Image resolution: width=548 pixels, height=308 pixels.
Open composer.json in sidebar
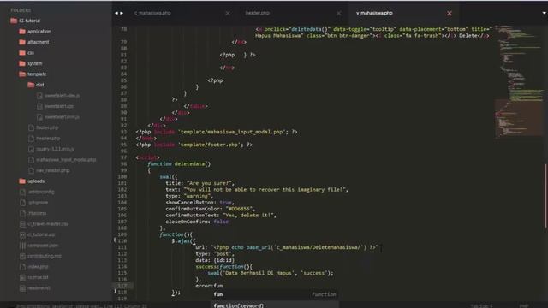(x=43, y=246)
